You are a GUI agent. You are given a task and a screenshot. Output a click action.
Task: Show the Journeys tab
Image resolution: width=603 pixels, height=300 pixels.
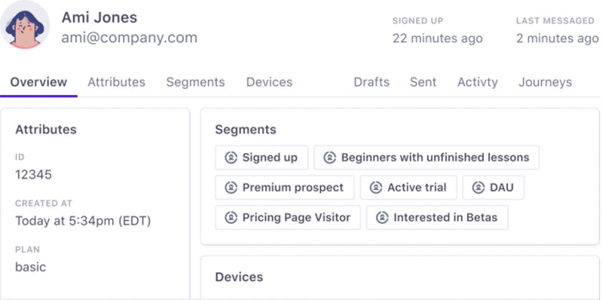click(x=545, y=82)
